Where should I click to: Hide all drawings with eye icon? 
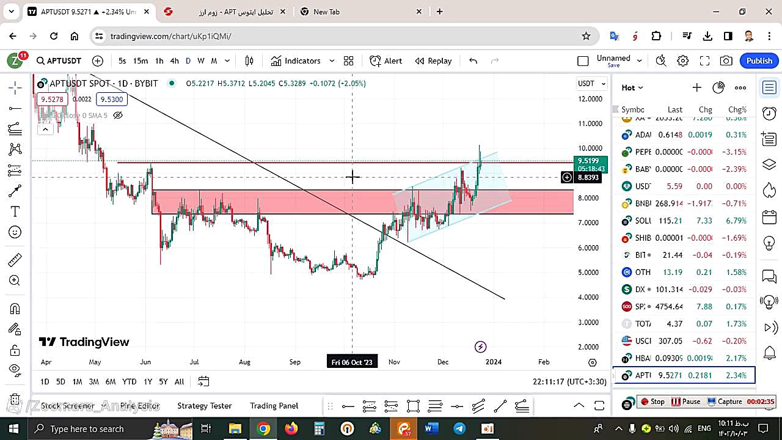[15, 370]
